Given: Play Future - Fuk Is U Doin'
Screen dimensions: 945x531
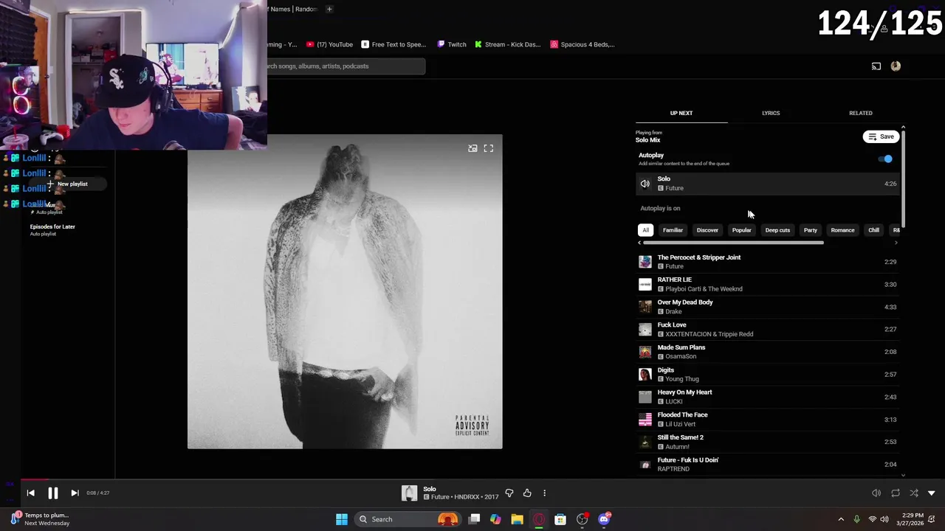Looking at the screenshot, I should click(768, 465).
